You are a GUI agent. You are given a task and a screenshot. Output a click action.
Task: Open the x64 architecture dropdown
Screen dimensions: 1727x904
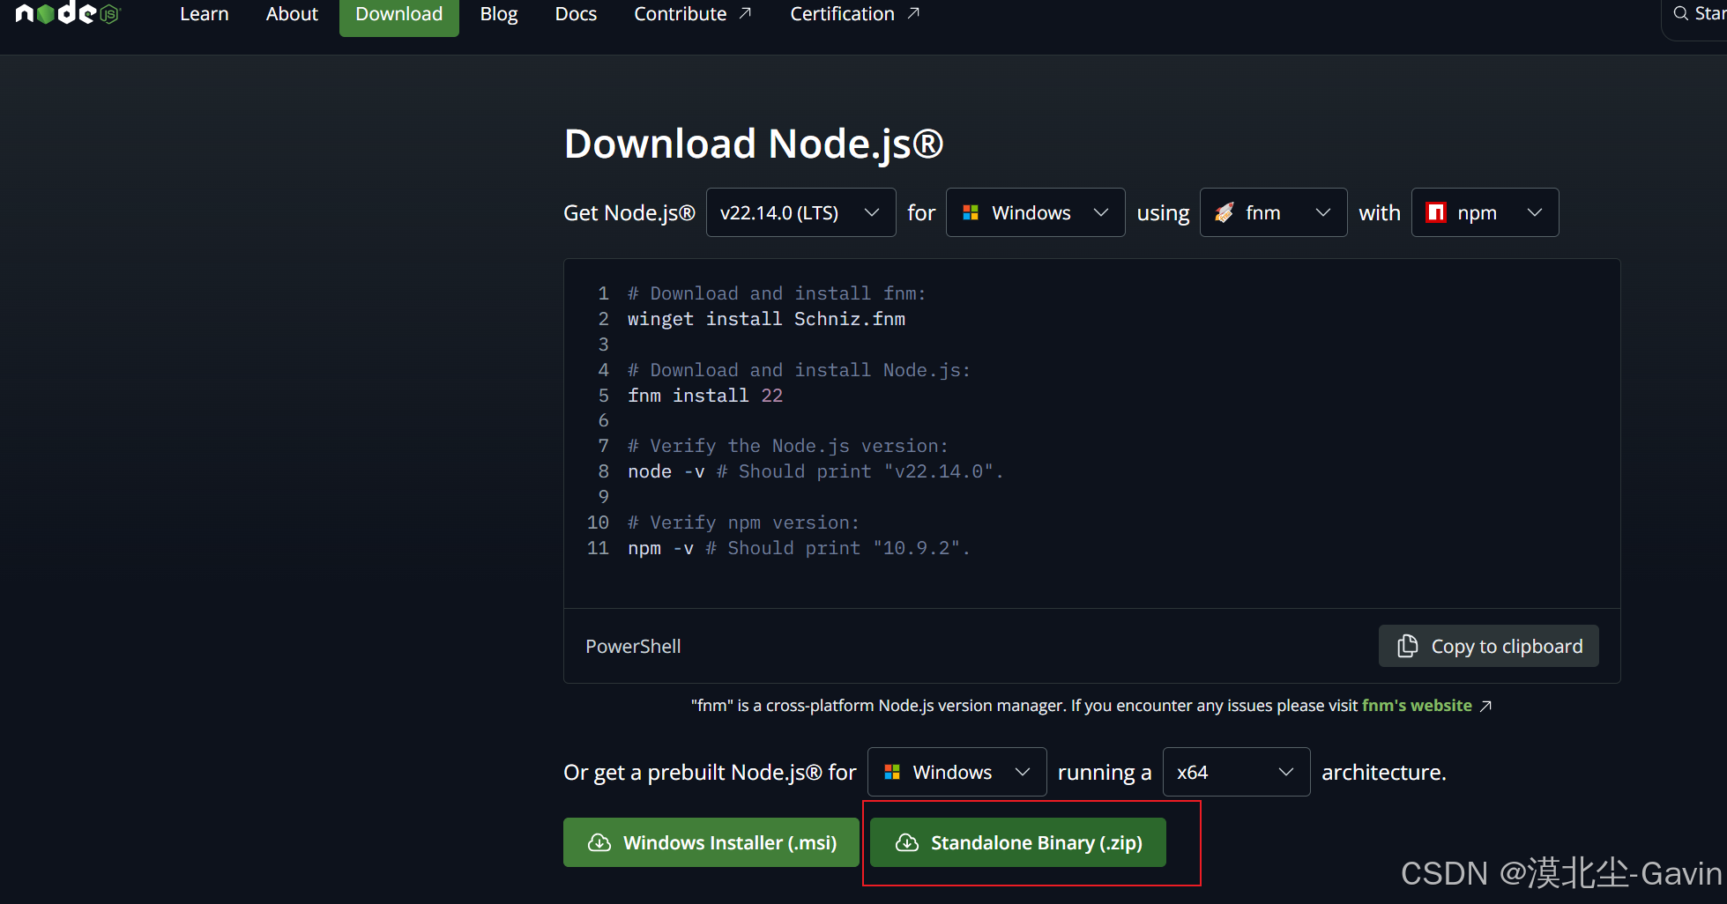coord(1236,771)
